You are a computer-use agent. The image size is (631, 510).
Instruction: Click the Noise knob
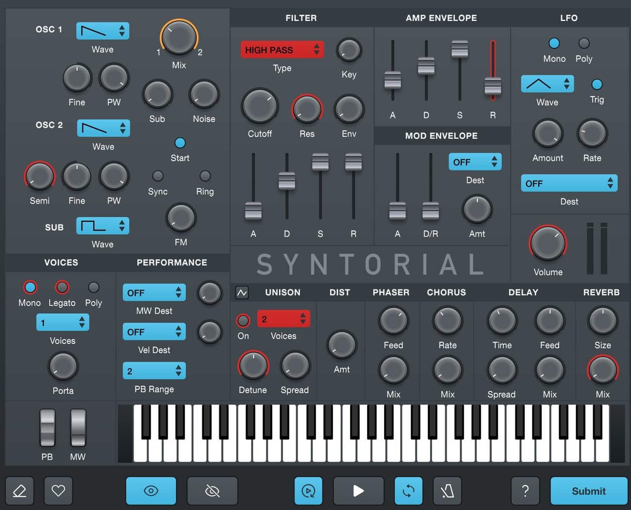click(204, 94)
